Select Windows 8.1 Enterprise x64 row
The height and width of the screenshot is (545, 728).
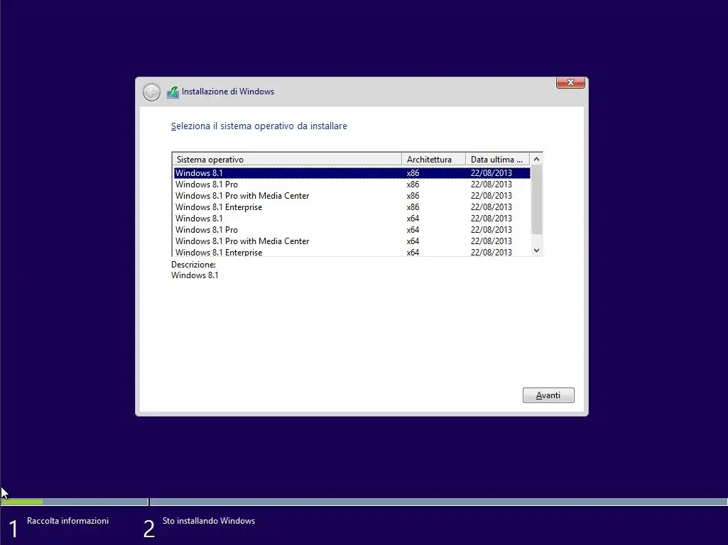point(352,252)
